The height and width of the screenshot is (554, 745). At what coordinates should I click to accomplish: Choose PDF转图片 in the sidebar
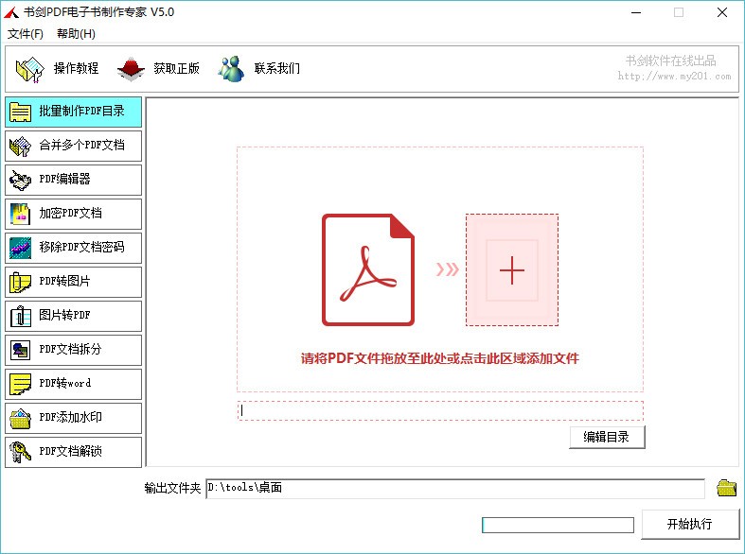[x=73, y=283]
